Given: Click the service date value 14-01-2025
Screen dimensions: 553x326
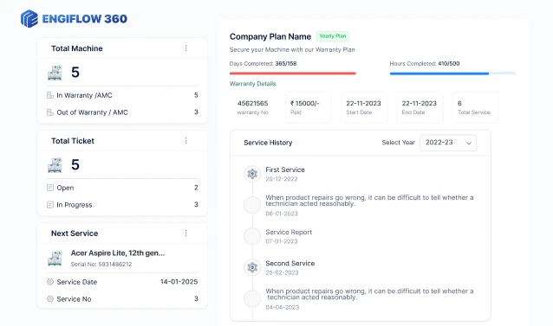Looking at the screenshot, I should (179, 282).
